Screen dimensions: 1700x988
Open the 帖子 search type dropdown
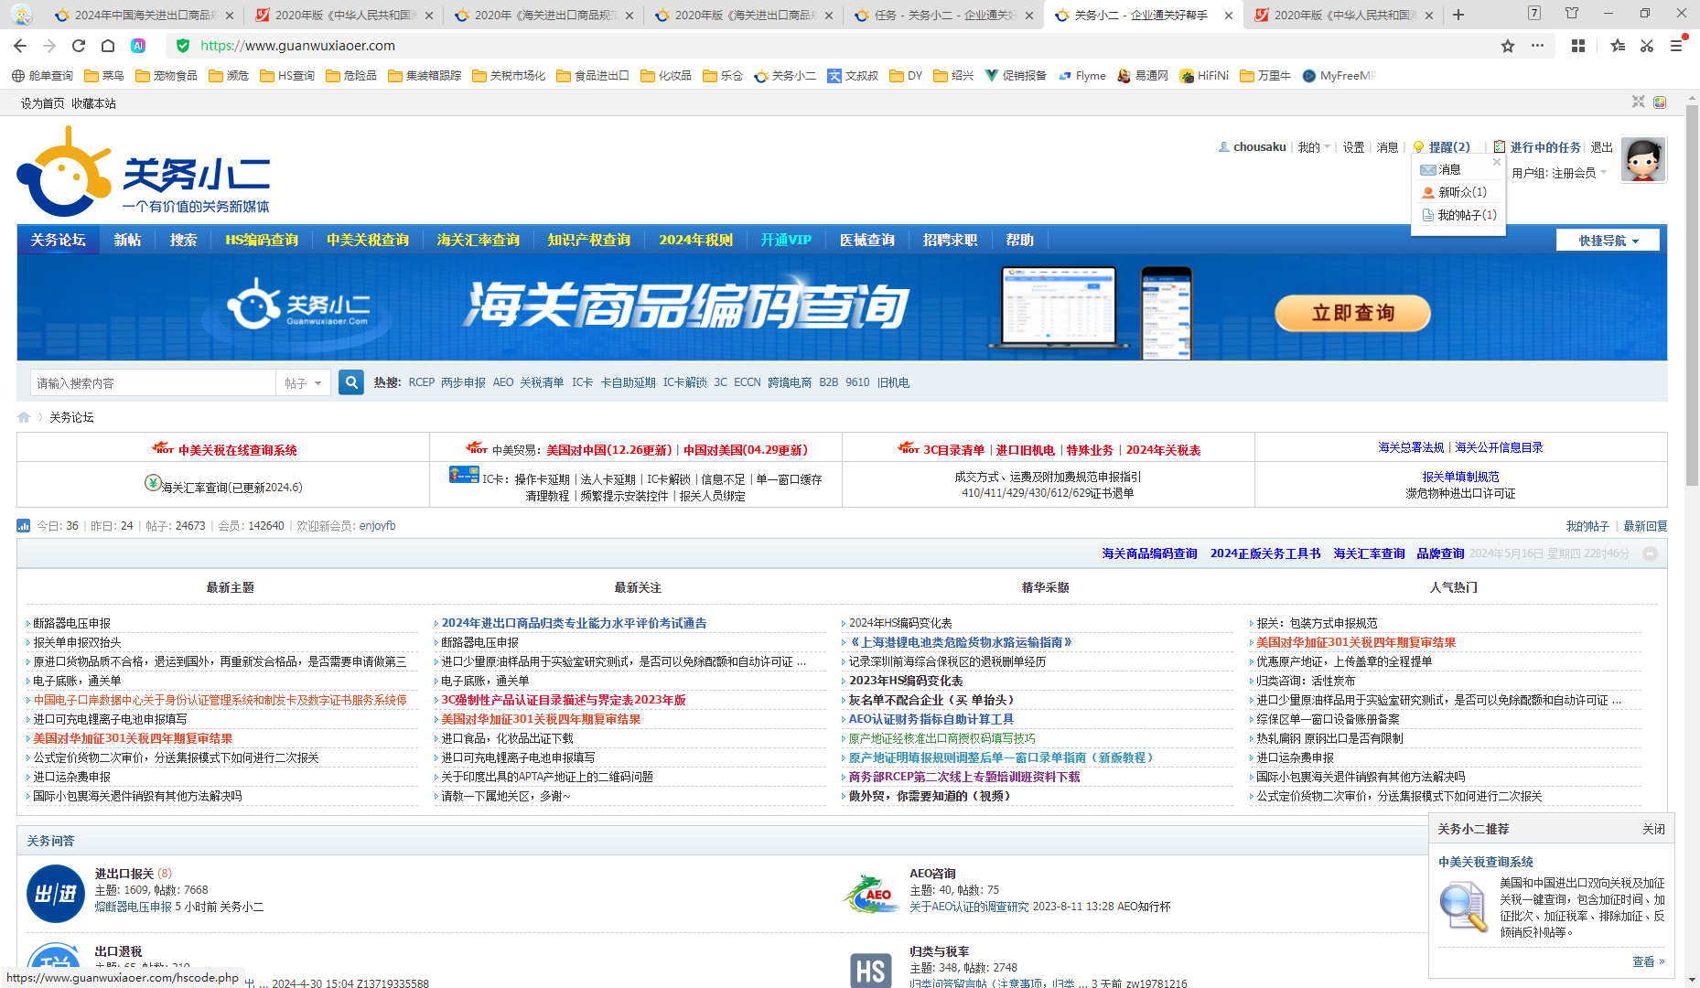click(303, 383)
